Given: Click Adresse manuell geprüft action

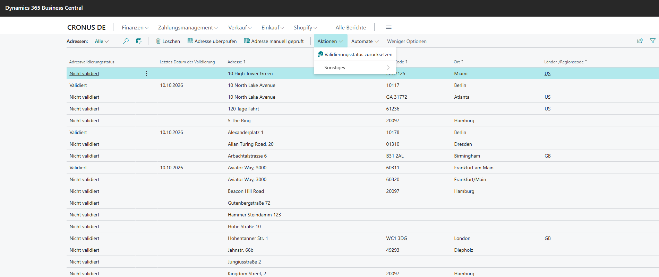Looking at the screenshot, I should [x=274, y=41].
